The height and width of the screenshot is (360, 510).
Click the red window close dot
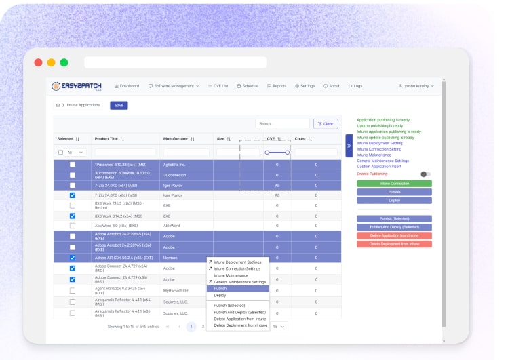tap(39, 62)
